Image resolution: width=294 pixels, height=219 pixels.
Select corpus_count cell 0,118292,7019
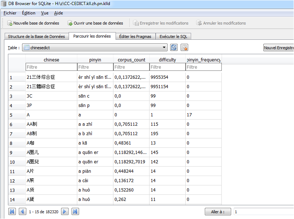coord(131,162)
